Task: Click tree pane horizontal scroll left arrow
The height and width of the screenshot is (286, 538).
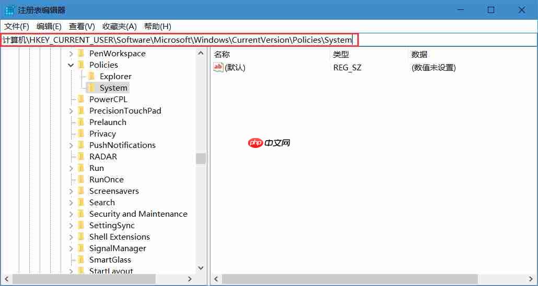Action: pos(6,279)
